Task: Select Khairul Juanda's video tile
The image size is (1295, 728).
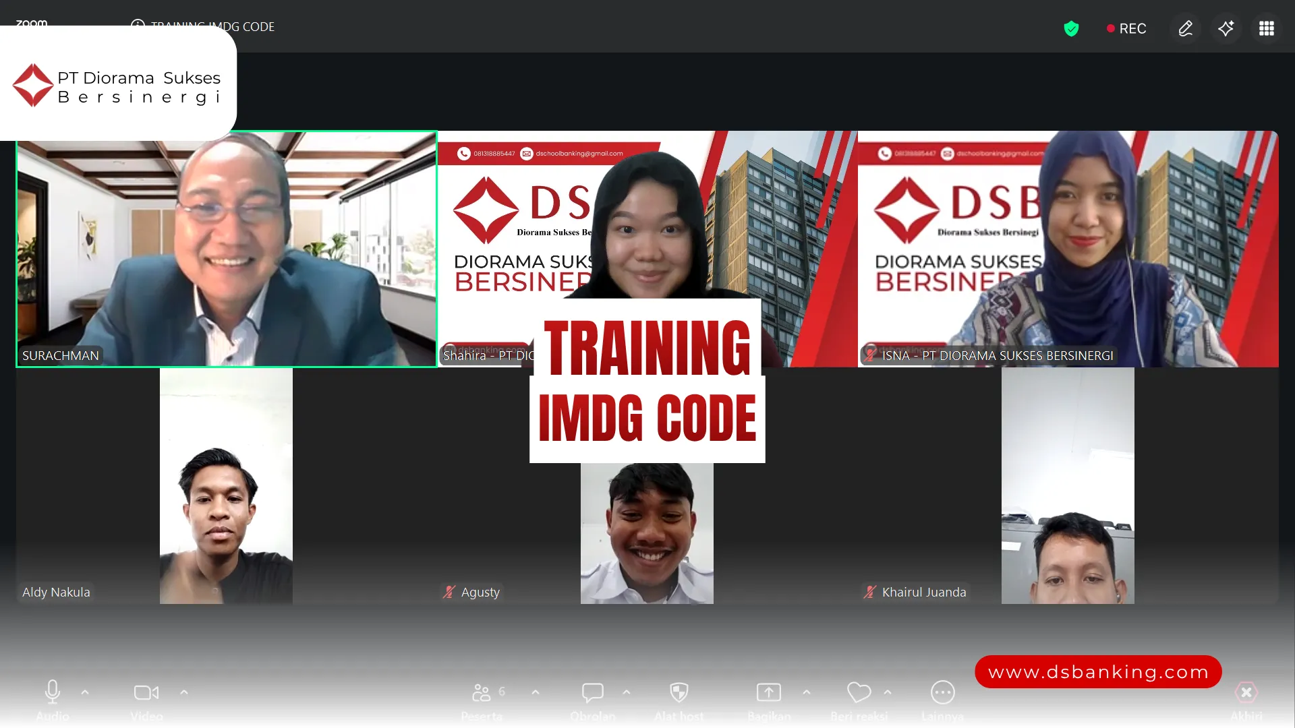Action: click(1068, 485)
